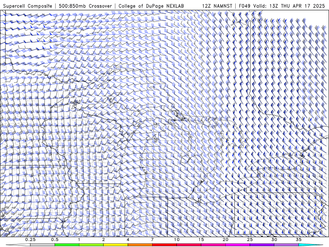Click the yellow color bar segment

[116, 245]
